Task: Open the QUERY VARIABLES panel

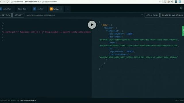Action: click(x=9, y=100)
